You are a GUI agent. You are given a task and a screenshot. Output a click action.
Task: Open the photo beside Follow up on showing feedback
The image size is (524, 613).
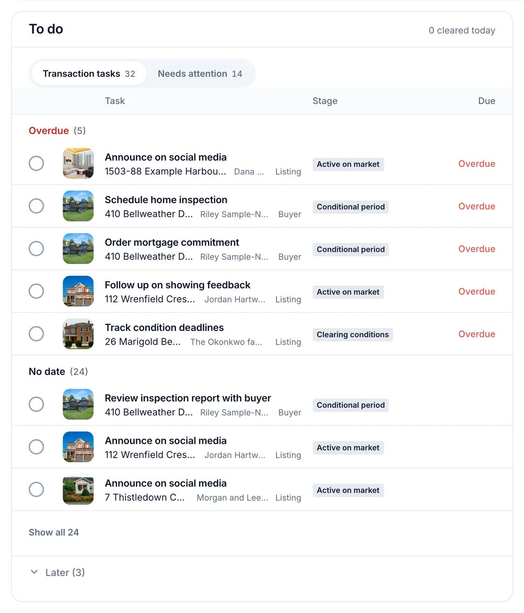(x=78, y=291)
